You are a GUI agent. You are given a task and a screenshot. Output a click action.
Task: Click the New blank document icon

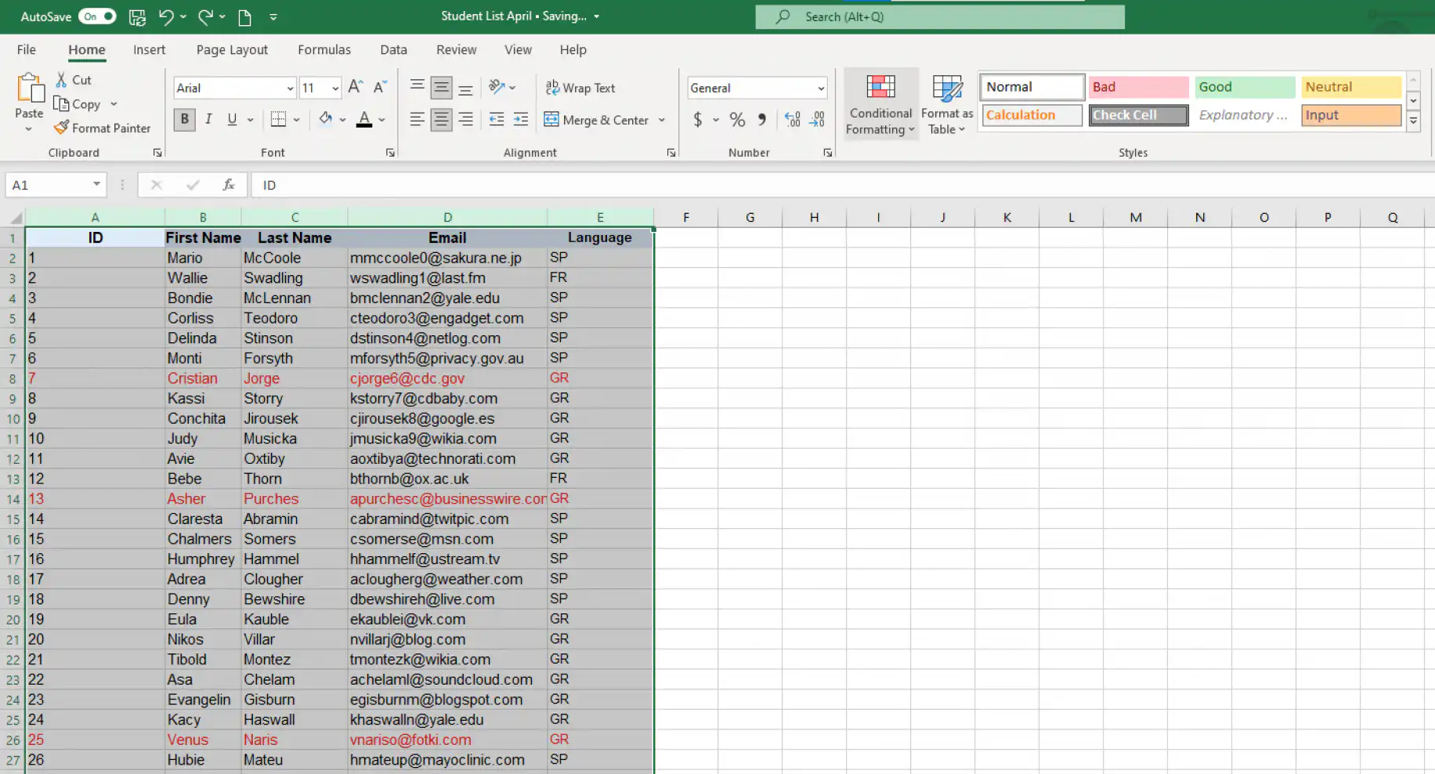[x=244, y=16]
